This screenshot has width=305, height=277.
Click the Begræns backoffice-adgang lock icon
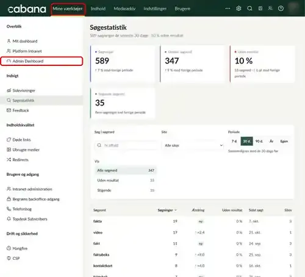[9, 199]
